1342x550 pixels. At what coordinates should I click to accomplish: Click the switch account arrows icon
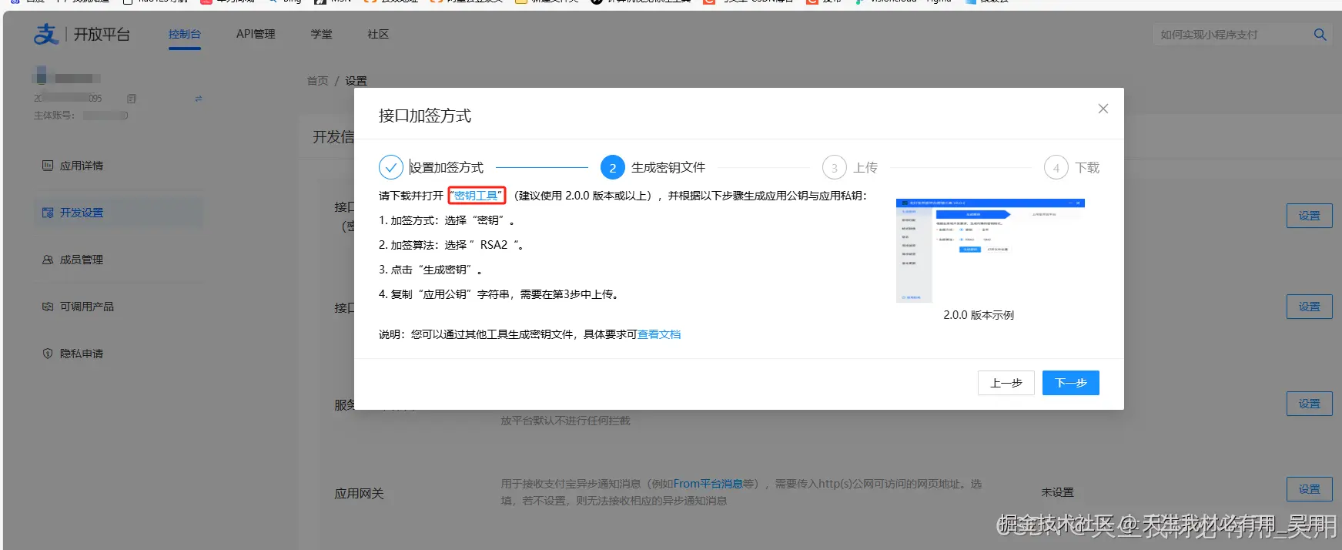(199, 99)
